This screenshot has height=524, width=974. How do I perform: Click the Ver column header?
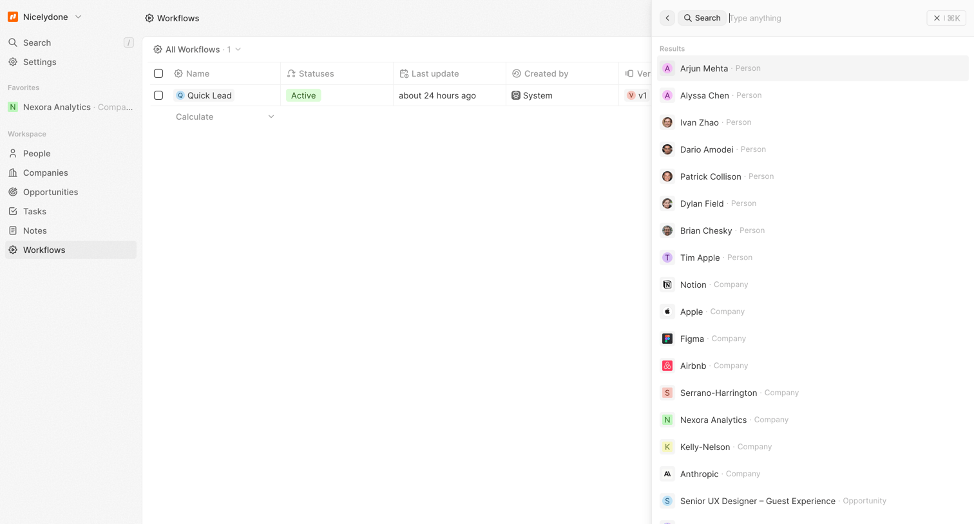click(637, 73)
